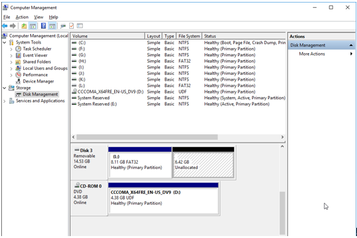357x238 pixels.
Task: Select Event Viewer in the tree
Action: [35, 55]
